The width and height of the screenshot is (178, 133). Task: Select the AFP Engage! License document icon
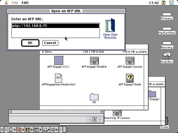(130, 61)
